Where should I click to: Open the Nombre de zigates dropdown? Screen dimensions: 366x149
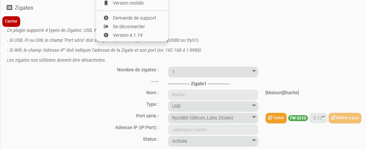pyautogui.click(x=213, y=72)
